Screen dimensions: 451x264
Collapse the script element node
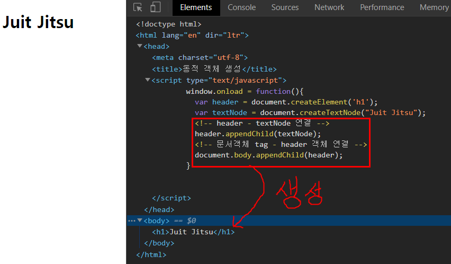click(148, 80)
